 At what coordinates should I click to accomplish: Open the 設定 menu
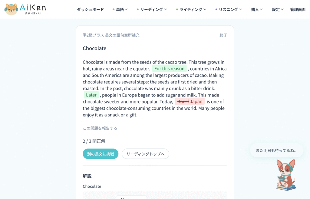pyautogui.click(x=278, y=9)
